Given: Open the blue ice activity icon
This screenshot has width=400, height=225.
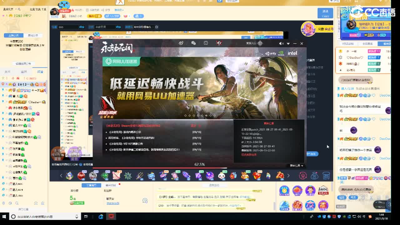Looking at the screenshot, I should pos(284,205).
